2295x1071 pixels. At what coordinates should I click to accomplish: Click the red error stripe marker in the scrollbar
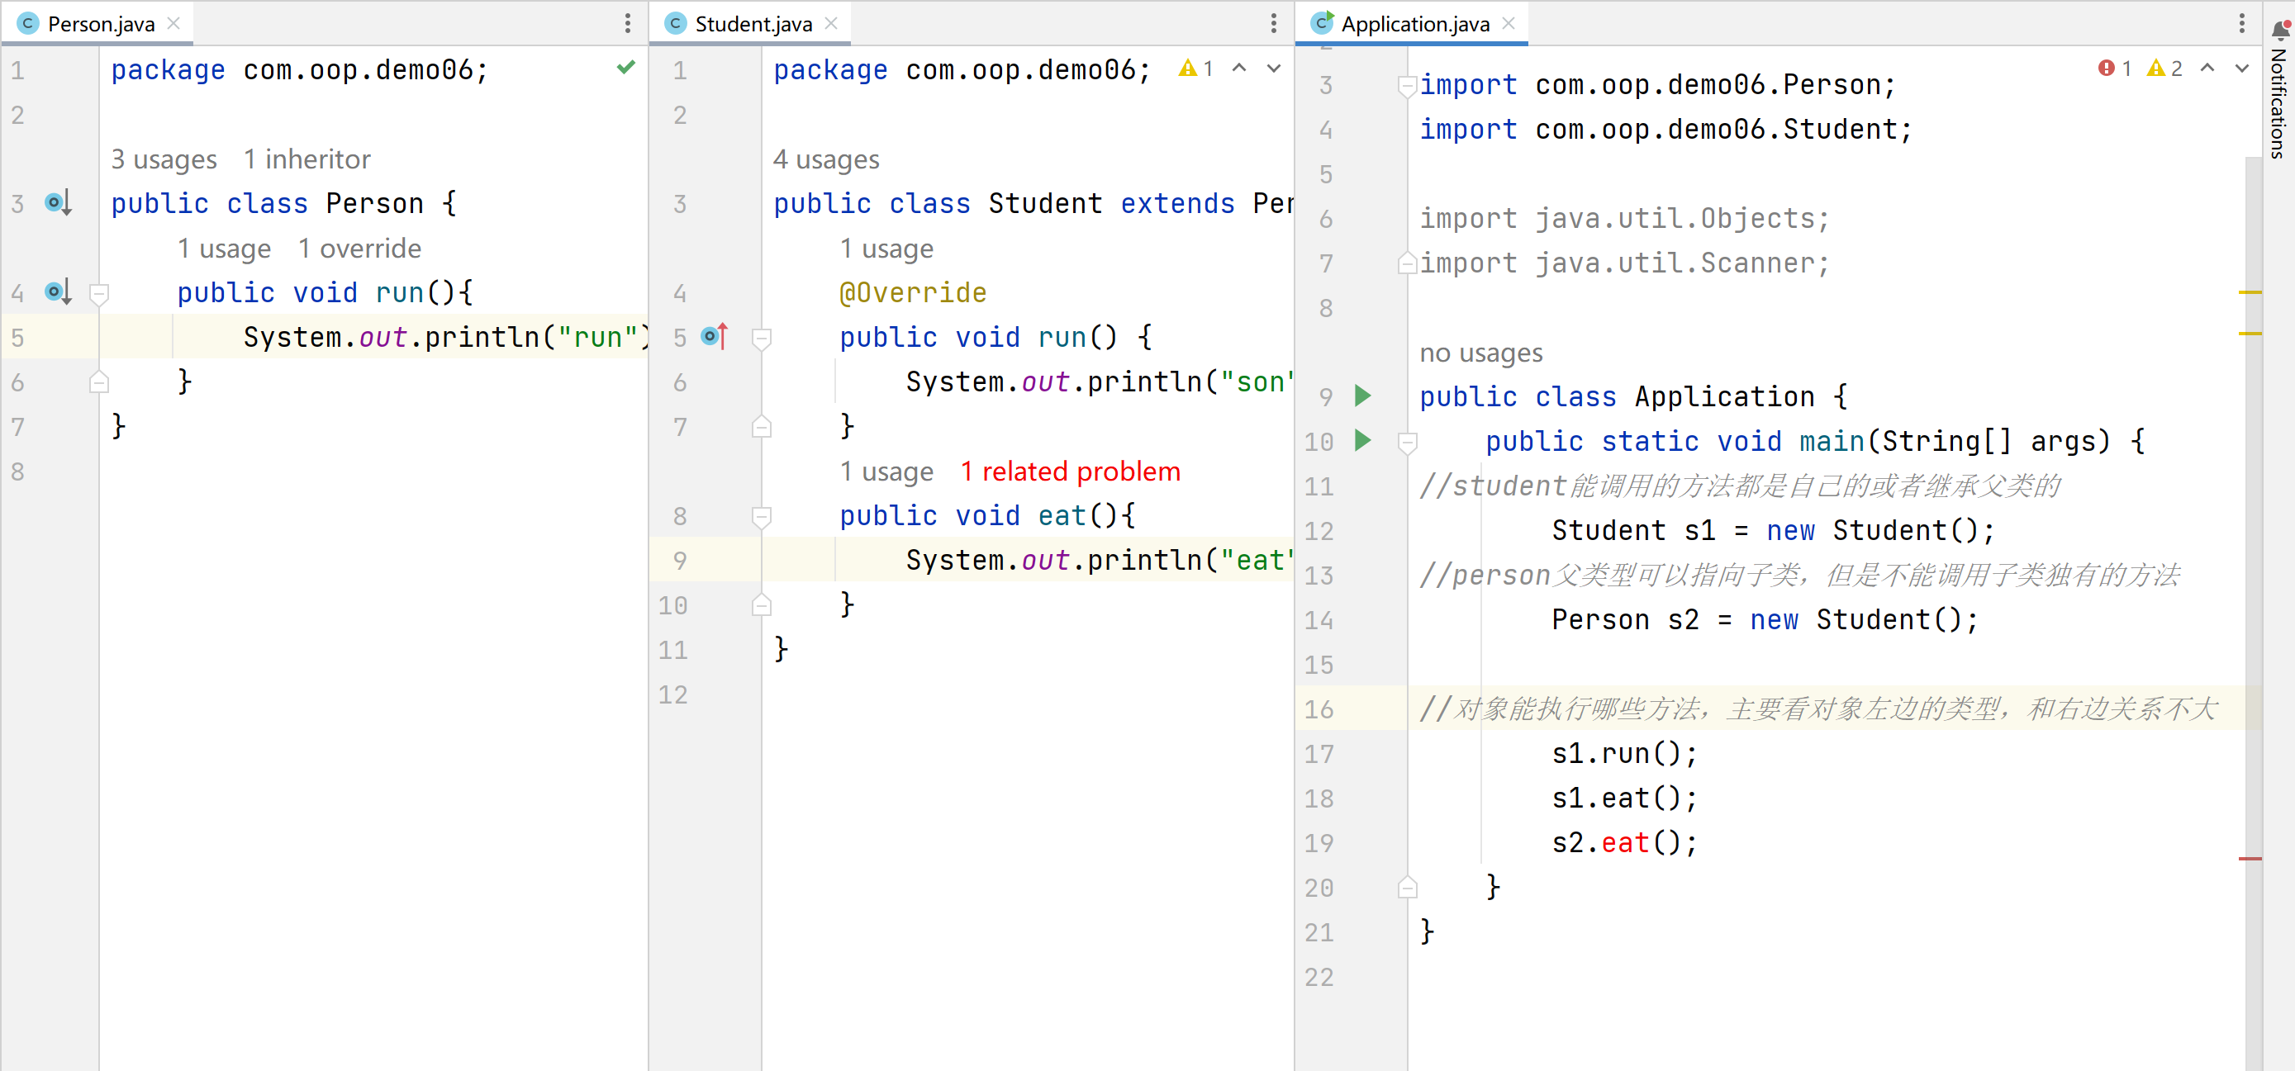pos(2250,858)
